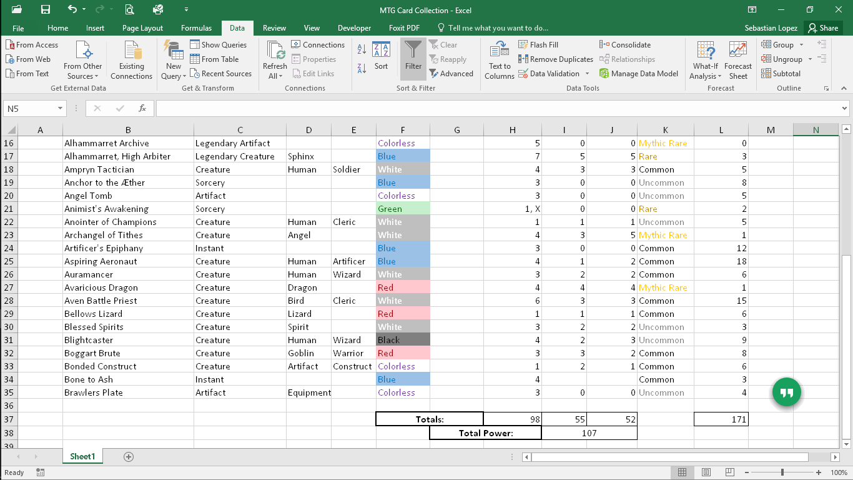This screenshot has height=480, width=853.
Task: Click inside the formula bar input
Action: click(498, 109)
